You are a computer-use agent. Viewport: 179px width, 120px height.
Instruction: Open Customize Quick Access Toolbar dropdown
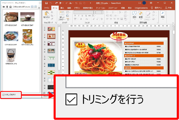click(91, 3)
